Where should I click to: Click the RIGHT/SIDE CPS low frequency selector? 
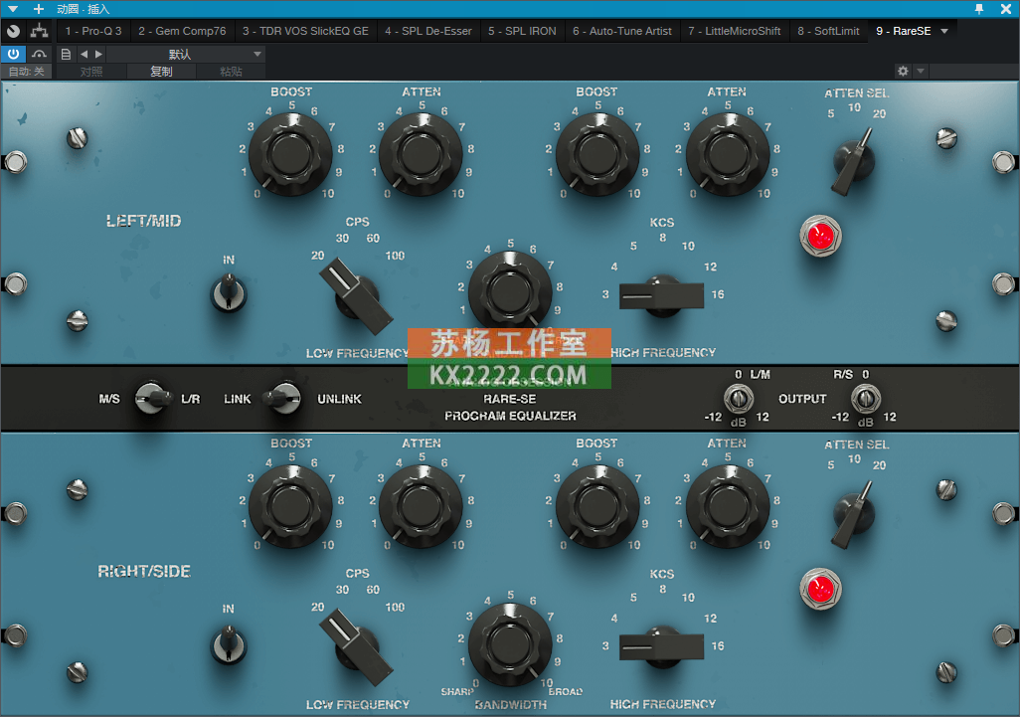(x=357, y=648)
